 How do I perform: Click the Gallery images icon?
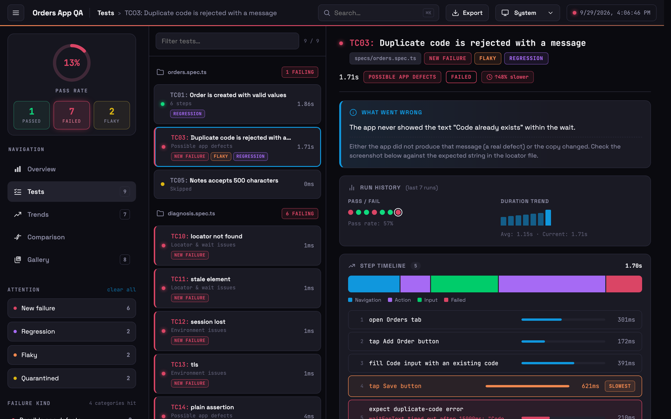click(x=18, y=260)
